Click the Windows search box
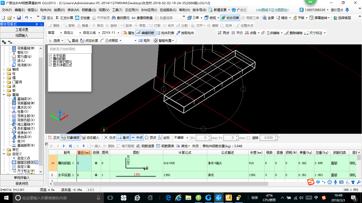362x203 pixels. pos(58,197)
